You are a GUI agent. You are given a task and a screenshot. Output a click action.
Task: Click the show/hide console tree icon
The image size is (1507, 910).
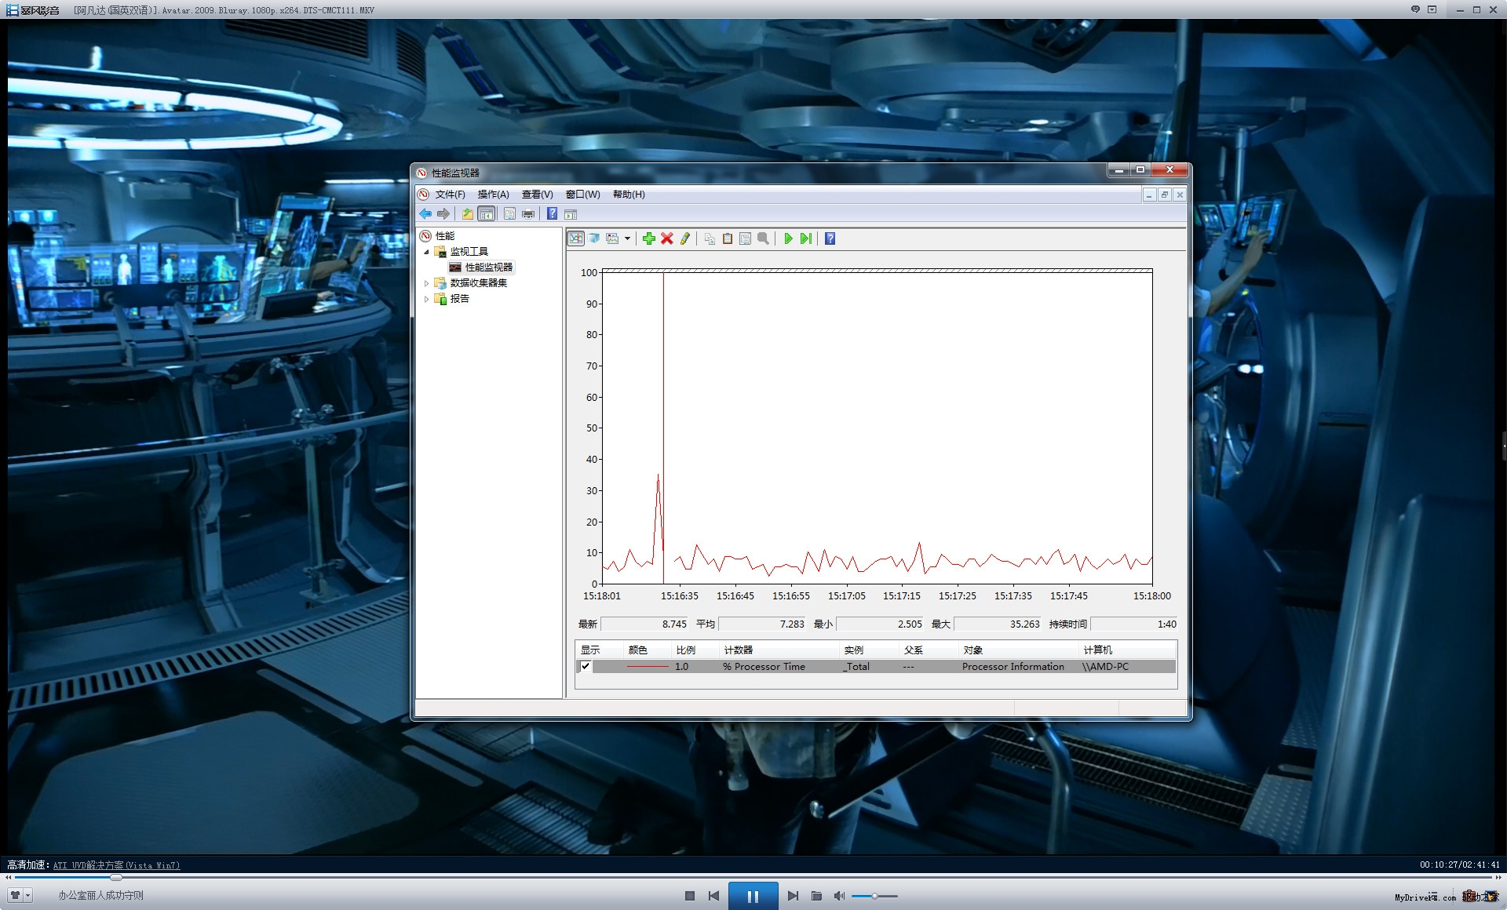click(487, 213)
